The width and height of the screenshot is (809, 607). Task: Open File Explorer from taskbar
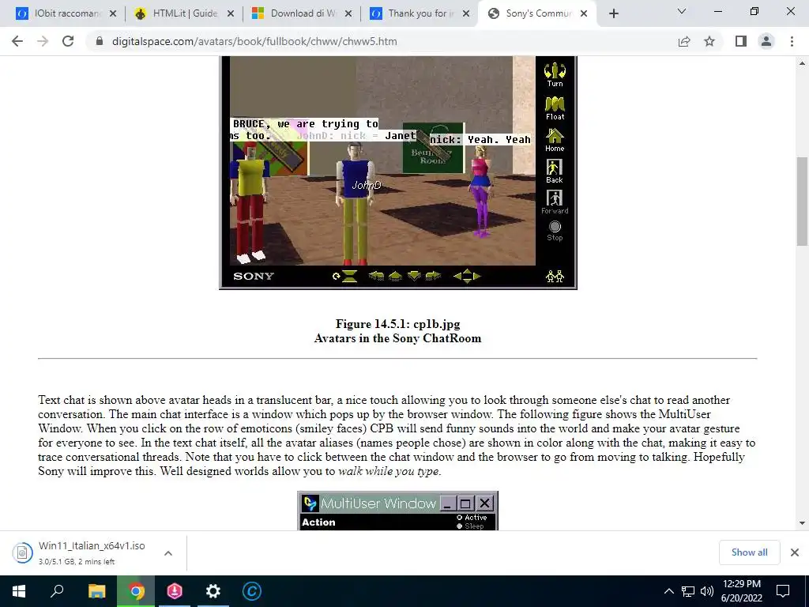tap(96, 591)
